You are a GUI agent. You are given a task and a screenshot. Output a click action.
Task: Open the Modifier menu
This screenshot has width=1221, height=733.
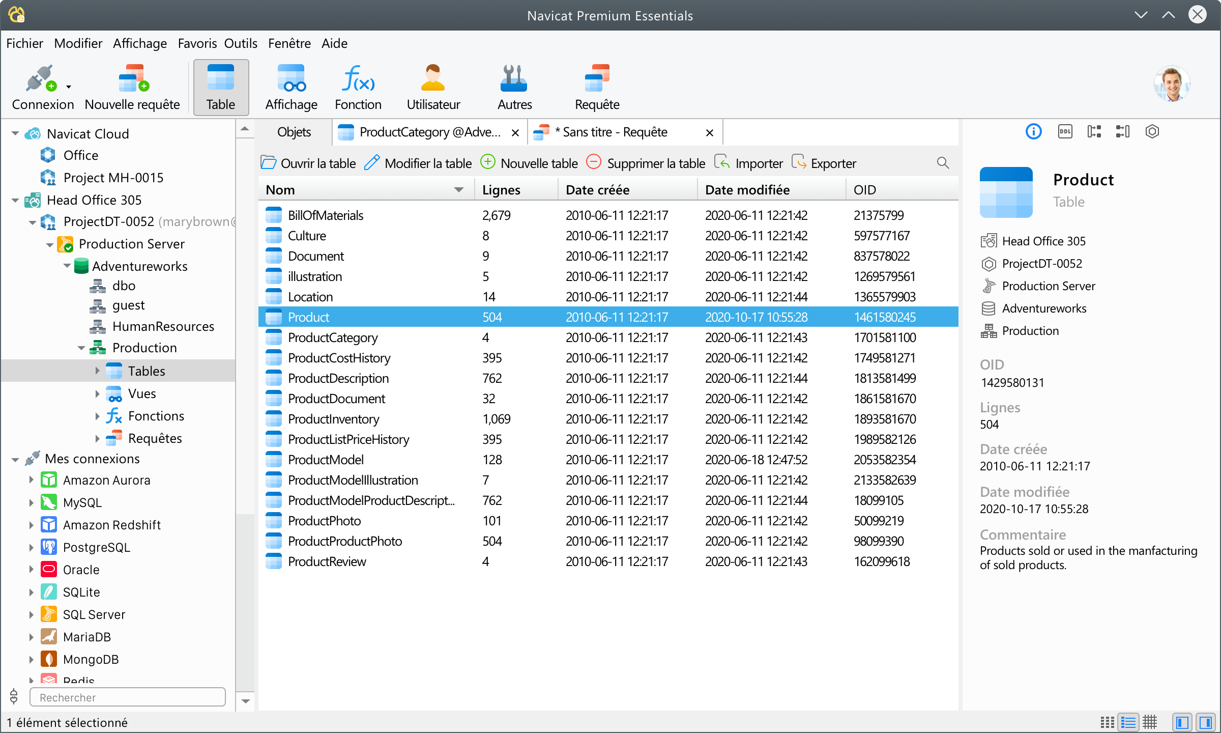pyautogui.click(x=78, y=43)
